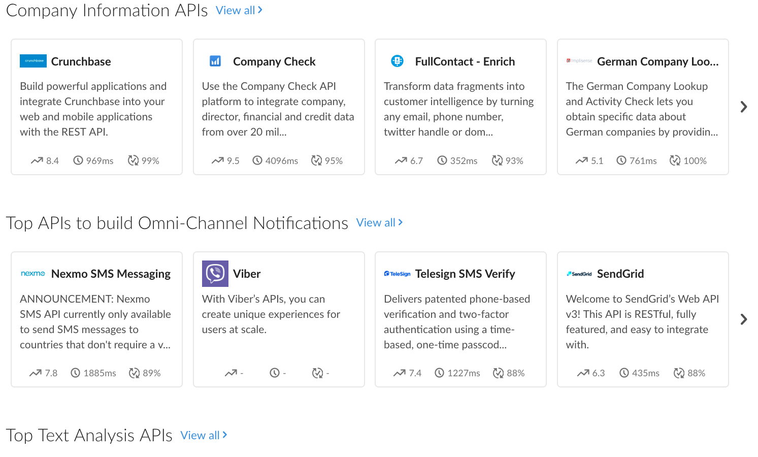Click the purple Viber logo
This screenshot has height=457, width=758.
(215, 274)
